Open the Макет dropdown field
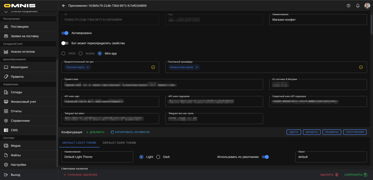This screenshot has height=180, width=373. [x=331, y=157]
